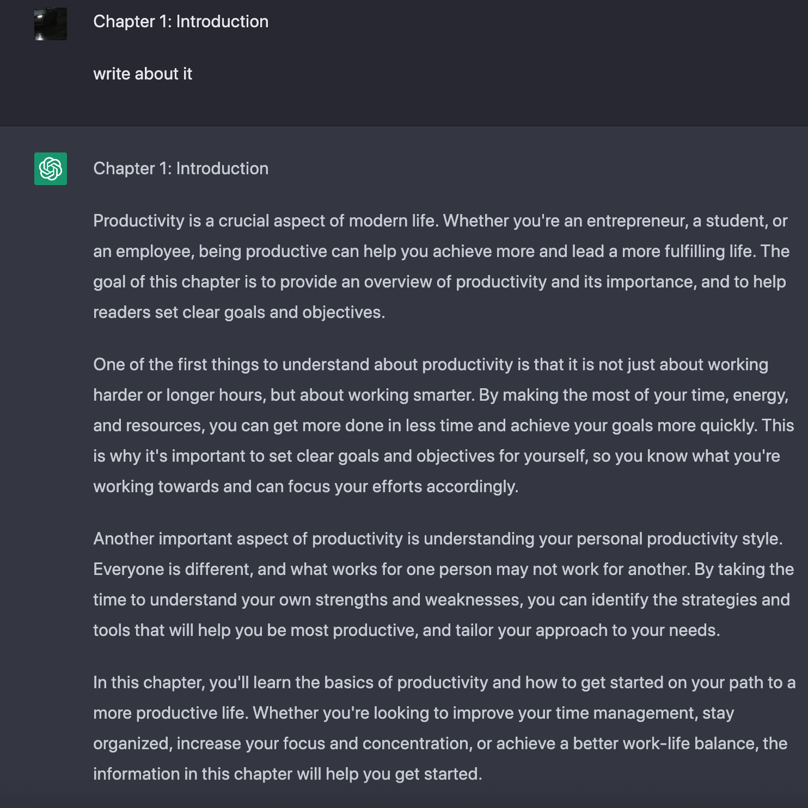Click the final line "information in this chapter will help"
Image resolution: width=808 pixels, height=808 pixels.
pos(287,774)
